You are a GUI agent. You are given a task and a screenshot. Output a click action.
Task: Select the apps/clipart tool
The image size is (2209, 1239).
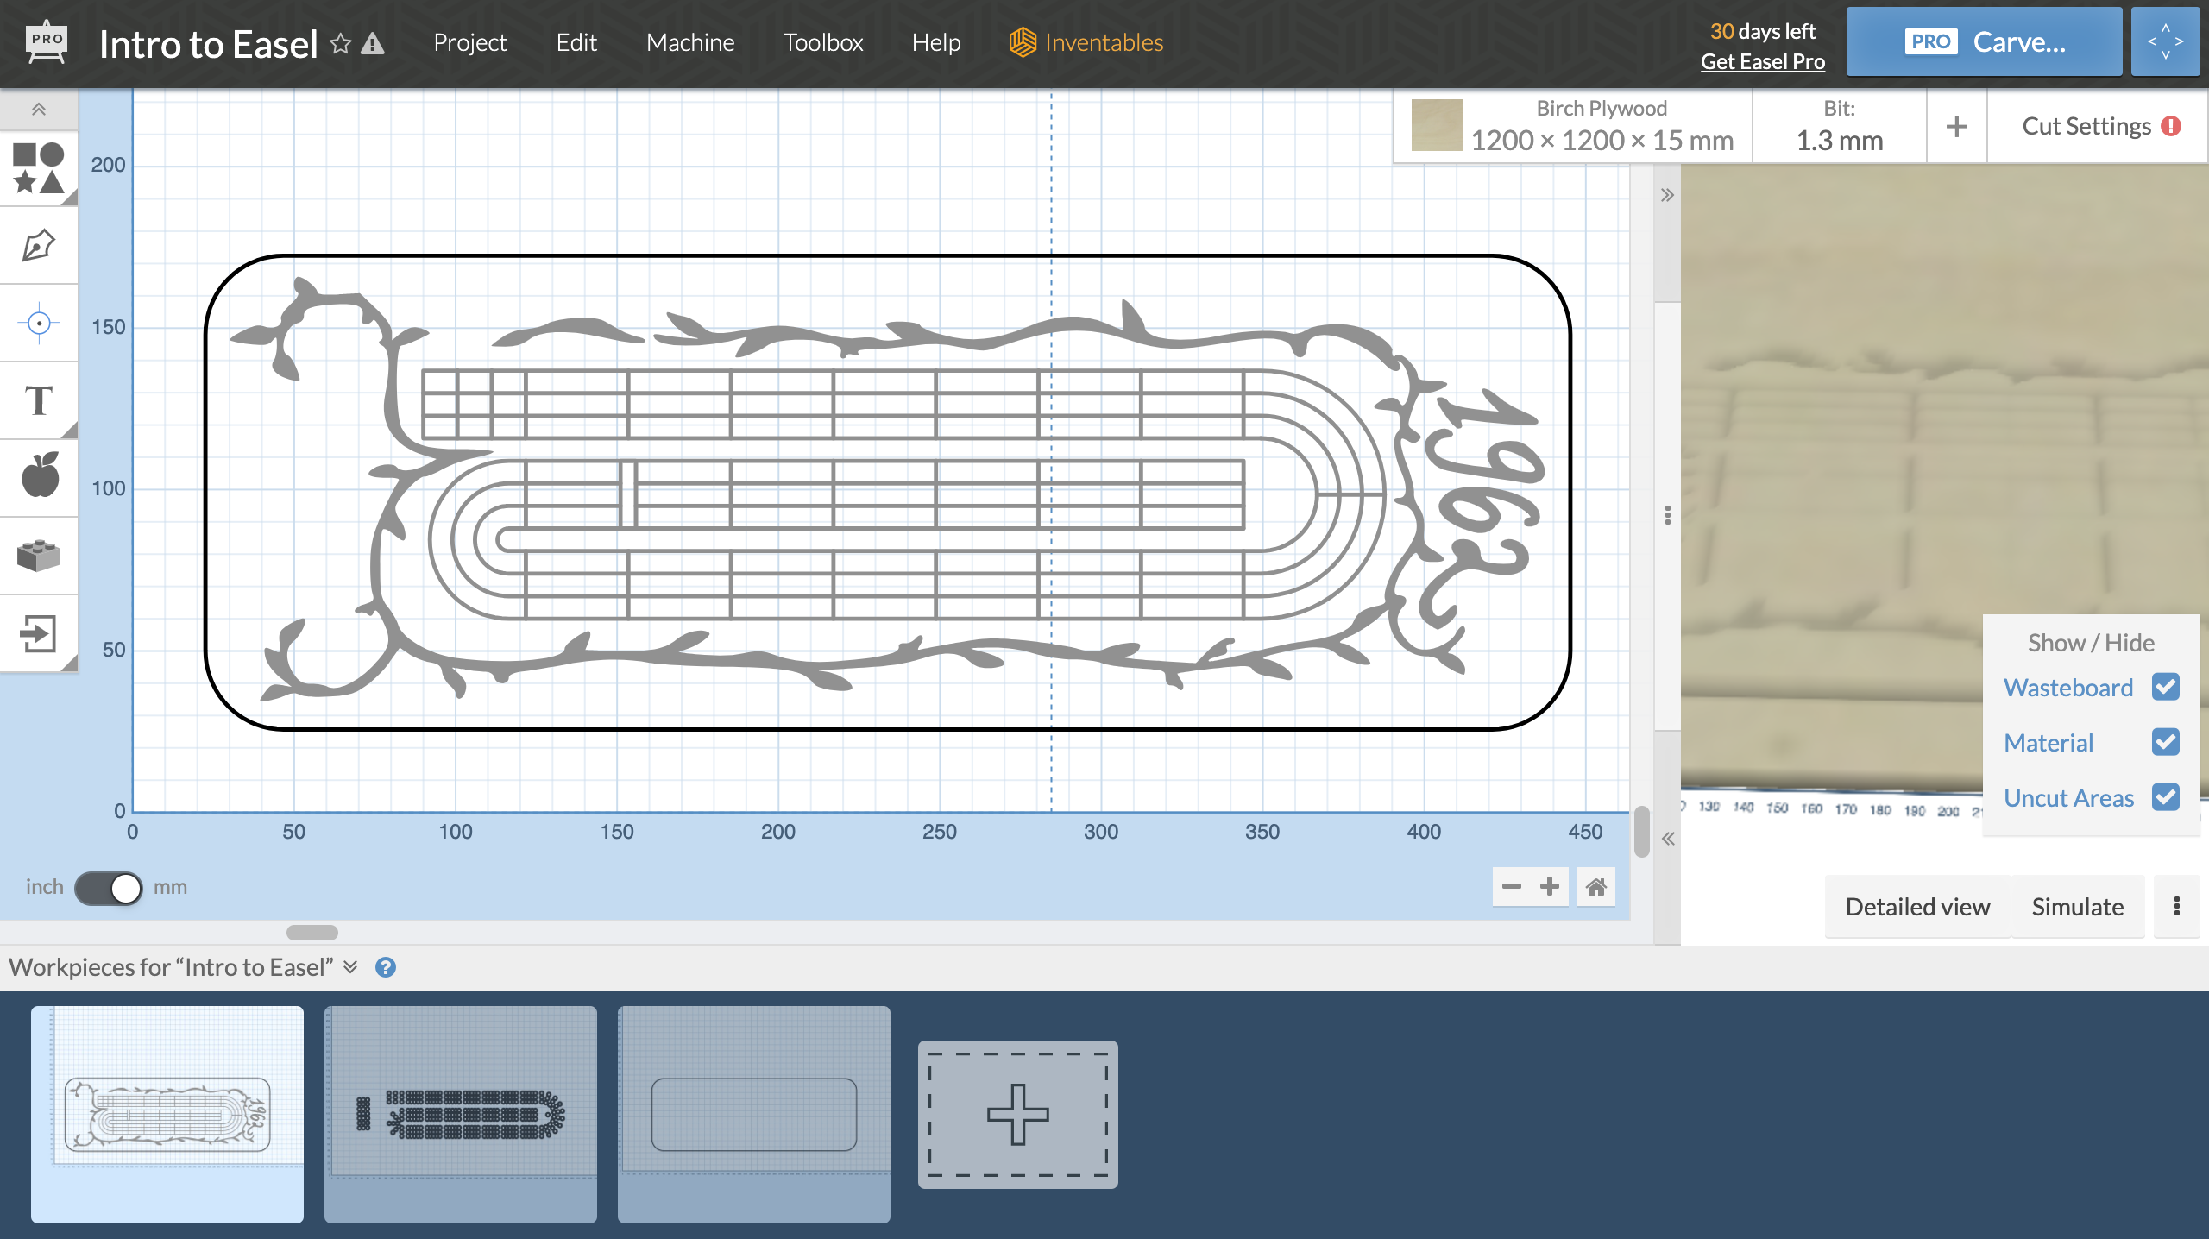[40, 476]
